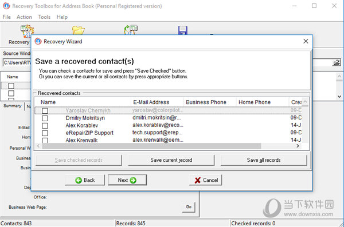
Task: Click the tech.support@erep... email cell
Action: point(157,133)
